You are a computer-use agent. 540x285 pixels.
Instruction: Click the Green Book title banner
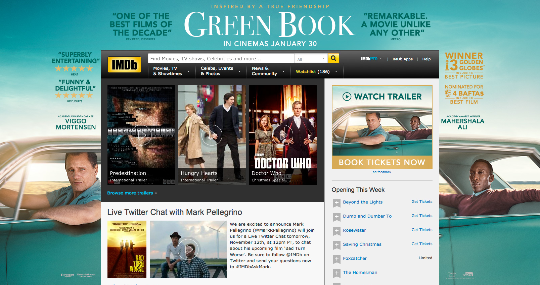click(x=270, y=24)
